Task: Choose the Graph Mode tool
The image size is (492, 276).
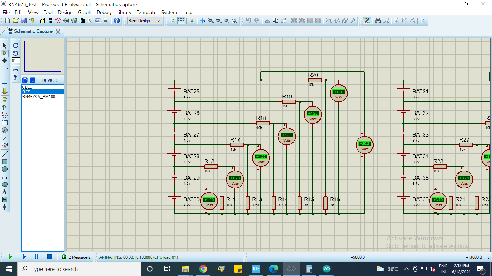Action: coord(5,115)
